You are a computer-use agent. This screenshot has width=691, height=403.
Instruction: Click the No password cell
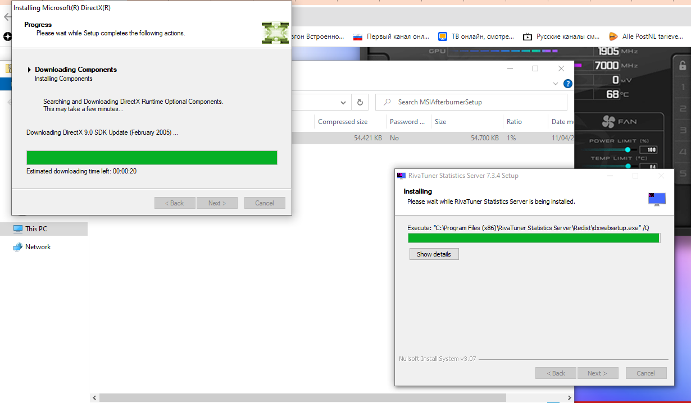click(394, 138)
